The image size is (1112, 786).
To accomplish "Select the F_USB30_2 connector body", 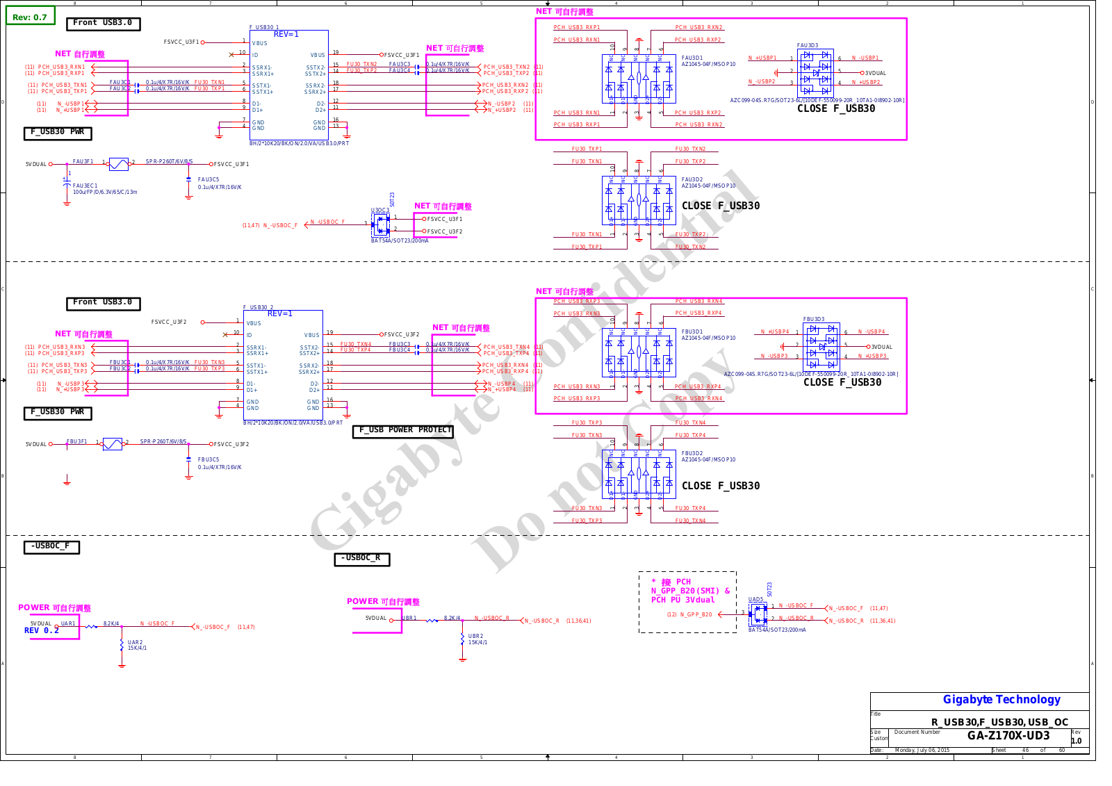I will click(x=283, y=365).
